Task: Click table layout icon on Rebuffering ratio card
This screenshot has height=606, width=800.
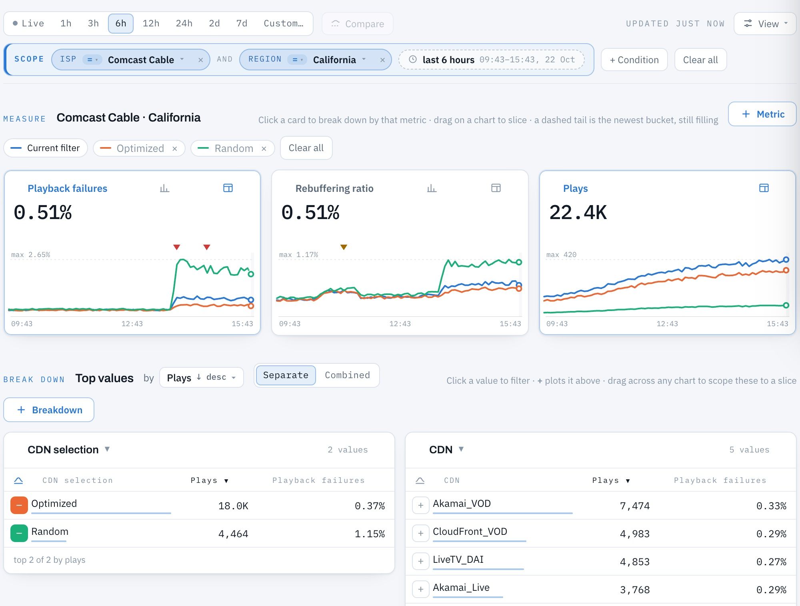Action: tap(496, 188)
